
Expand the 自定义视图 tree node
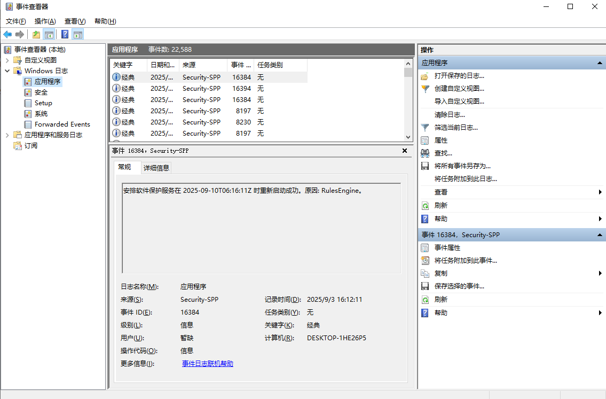pos(7,60)
